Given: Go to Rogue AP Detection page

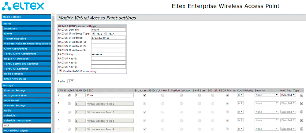Looking at the screenshot, I should click(26, 59).
